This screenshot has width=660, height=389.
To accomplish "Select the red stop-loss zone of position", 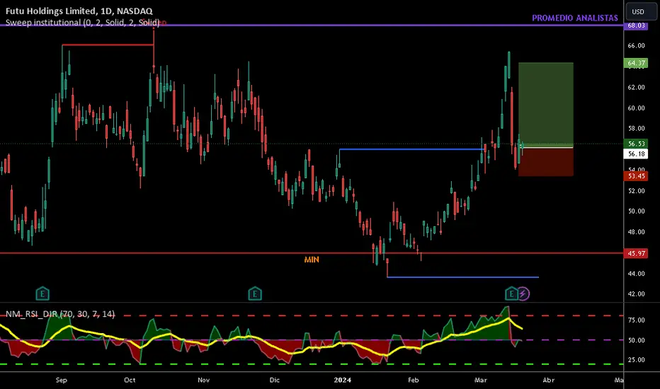I will (546, 162).
